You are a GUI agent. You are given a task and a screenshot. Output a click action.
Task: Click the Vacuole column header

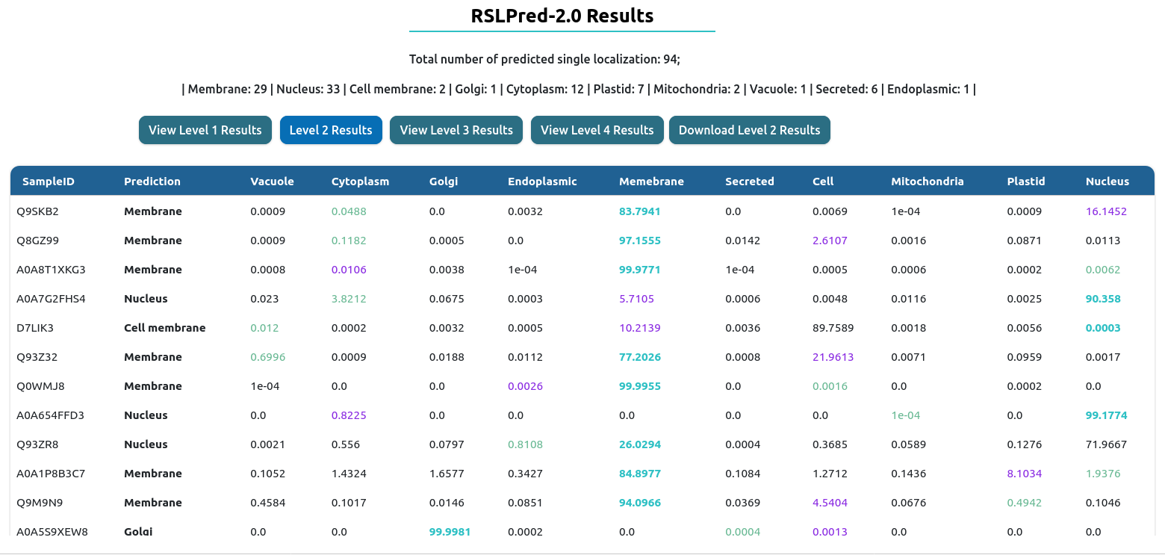coord(272,182)
